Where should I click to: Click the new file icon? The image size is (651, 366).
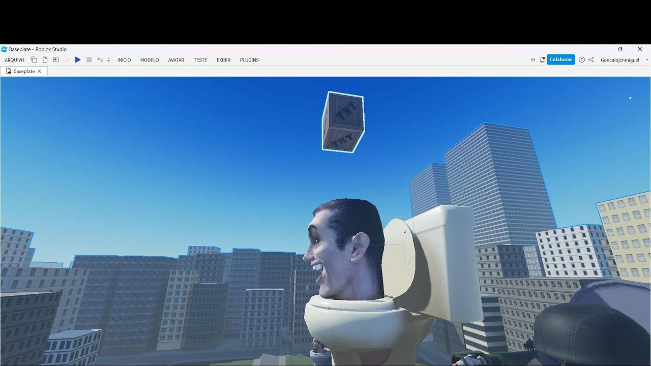click(x=45, y=60)
